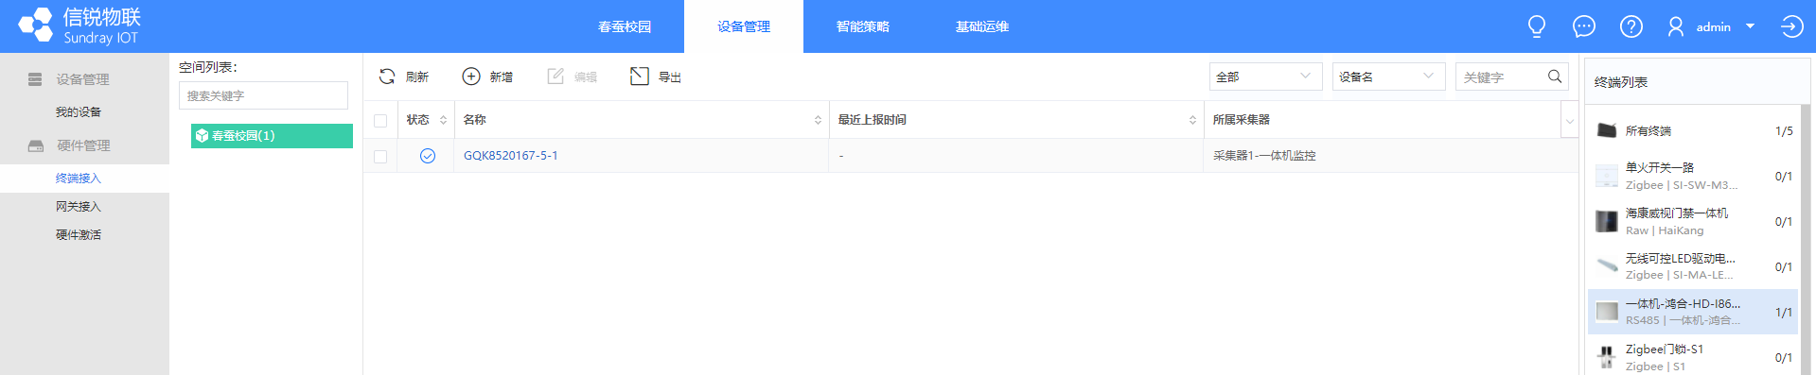
Task: Click the 单火开关一路 device thumbnail
Action: (x=1607, y=176)
